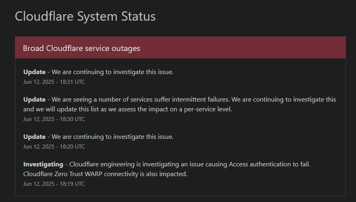Open the Broad Cloudflare service outages incident
The image size is (356, 202).
pyautogui.click(x=81, y=49)
